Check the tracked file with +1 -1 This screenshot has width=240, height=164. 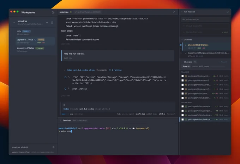point(182,89)
